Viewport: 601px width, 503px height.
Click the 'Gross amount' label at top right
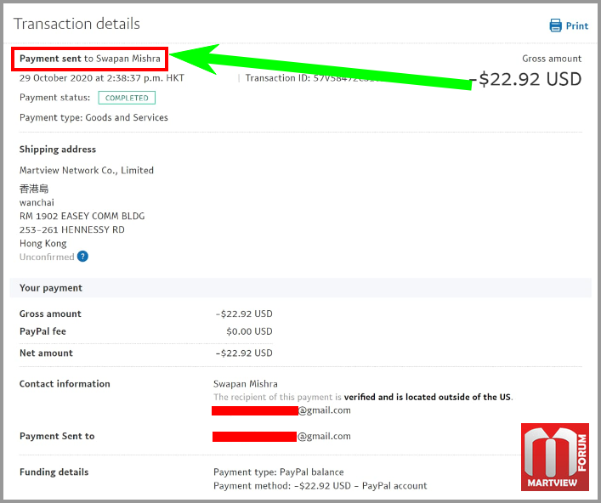[x=552, y=59]
